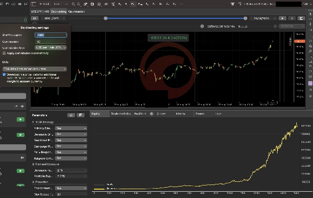
Task: Click the gear icon in left panel
Action: pyautogui.click(x=22, y=106)
